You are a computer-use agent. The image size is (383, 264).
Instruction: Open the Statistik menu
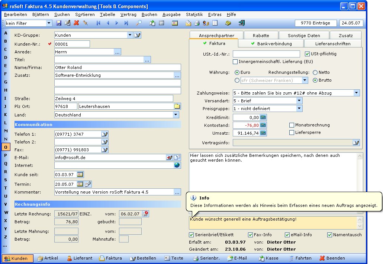(x=194, y=14)
